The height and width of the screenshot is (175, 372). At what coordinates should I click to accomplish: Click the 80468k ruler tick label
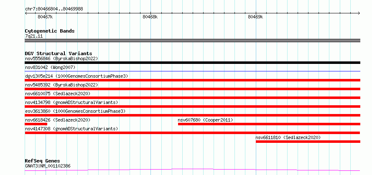click(150, 17)
